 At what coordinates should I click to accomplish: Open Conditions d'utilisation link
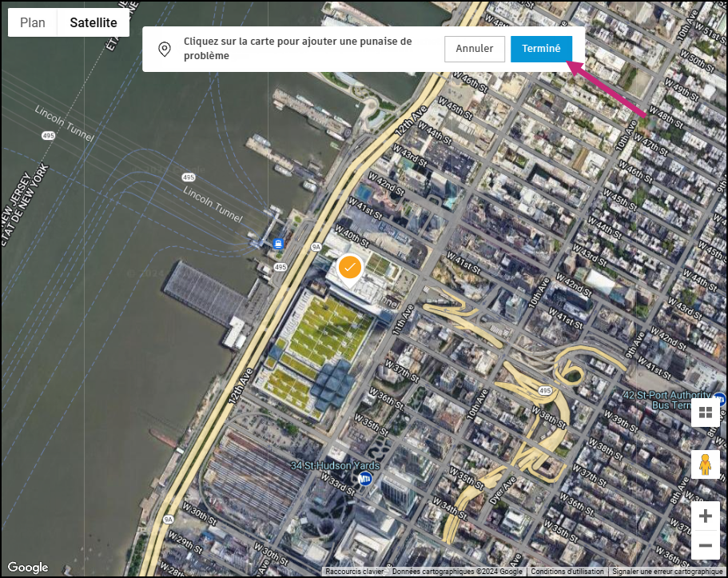pyautogui.click(x=567, y=572)
